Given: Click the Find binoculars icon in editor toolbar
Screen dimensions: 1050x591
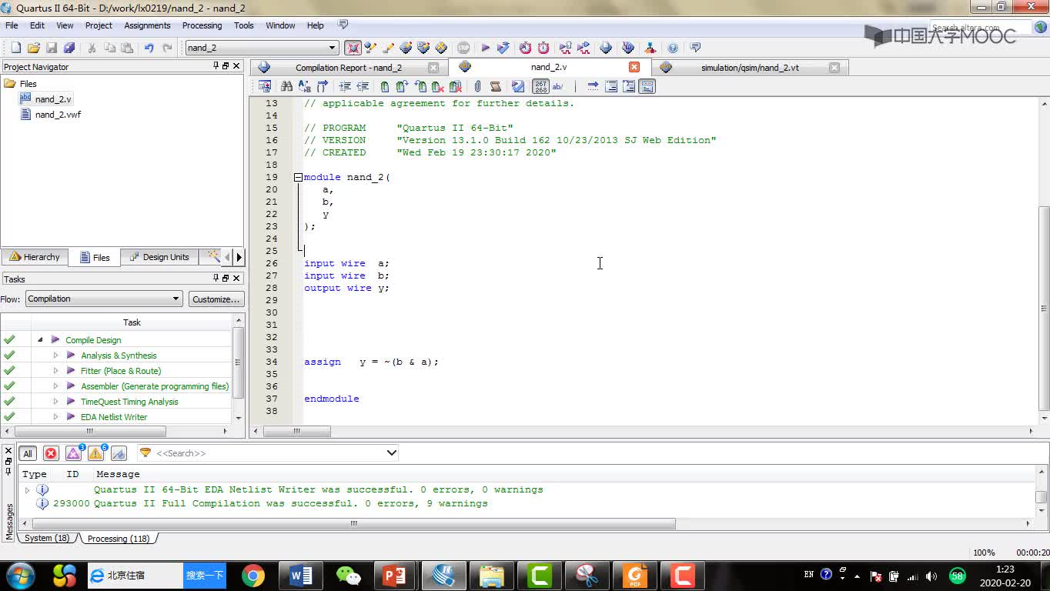Looking at the screenshot, I should pos(286,86).
